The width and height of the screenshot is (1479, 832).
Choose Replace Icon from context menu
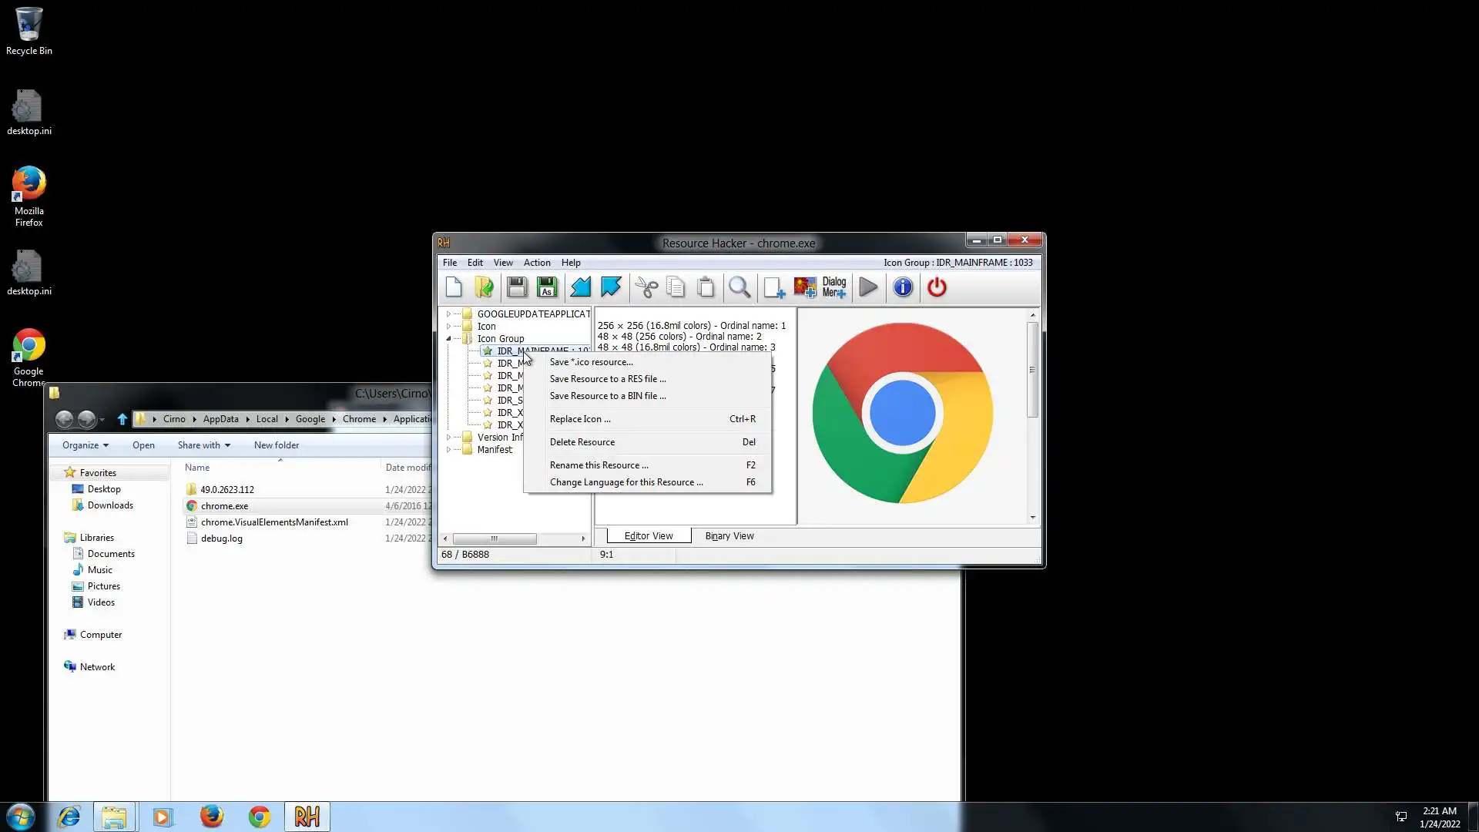[580, 419]
